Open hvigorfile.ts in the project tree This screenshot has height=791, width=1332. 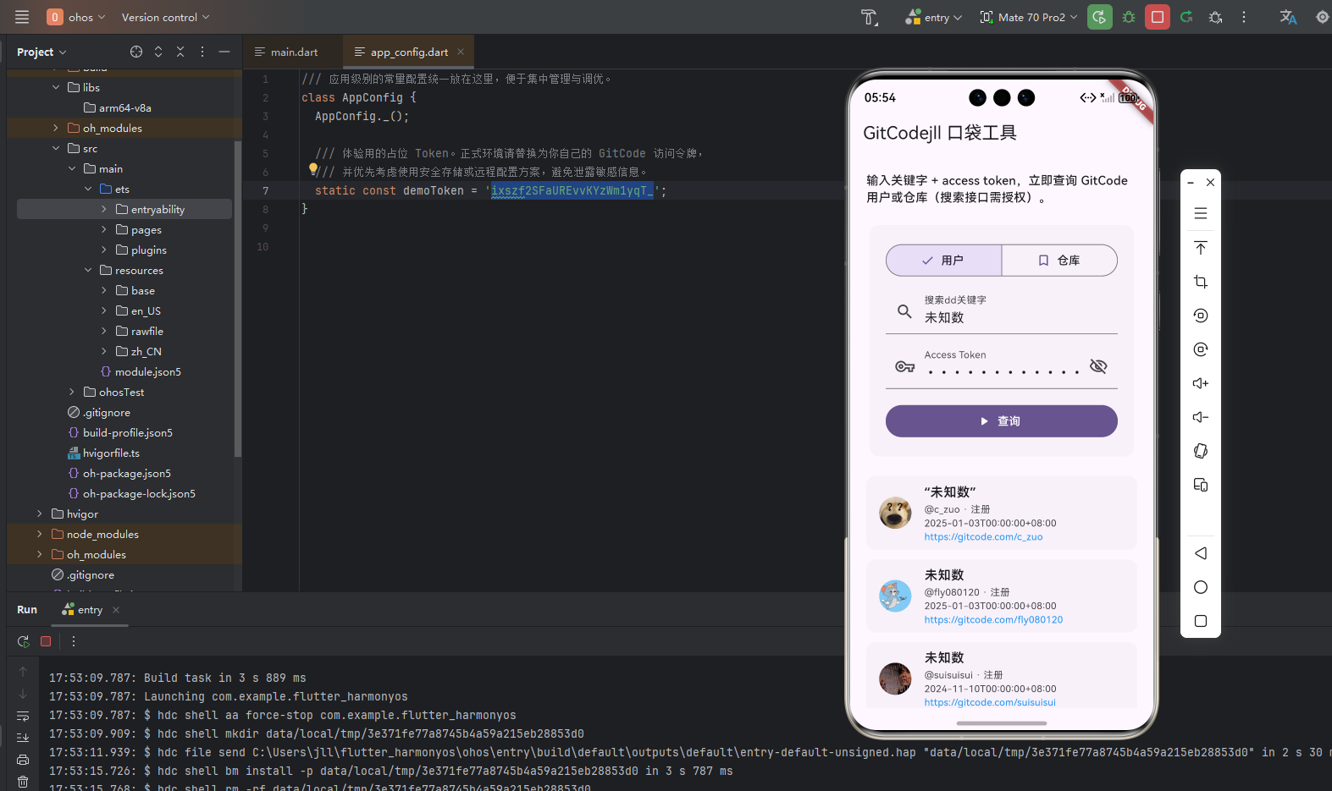(x=103, y=453)
